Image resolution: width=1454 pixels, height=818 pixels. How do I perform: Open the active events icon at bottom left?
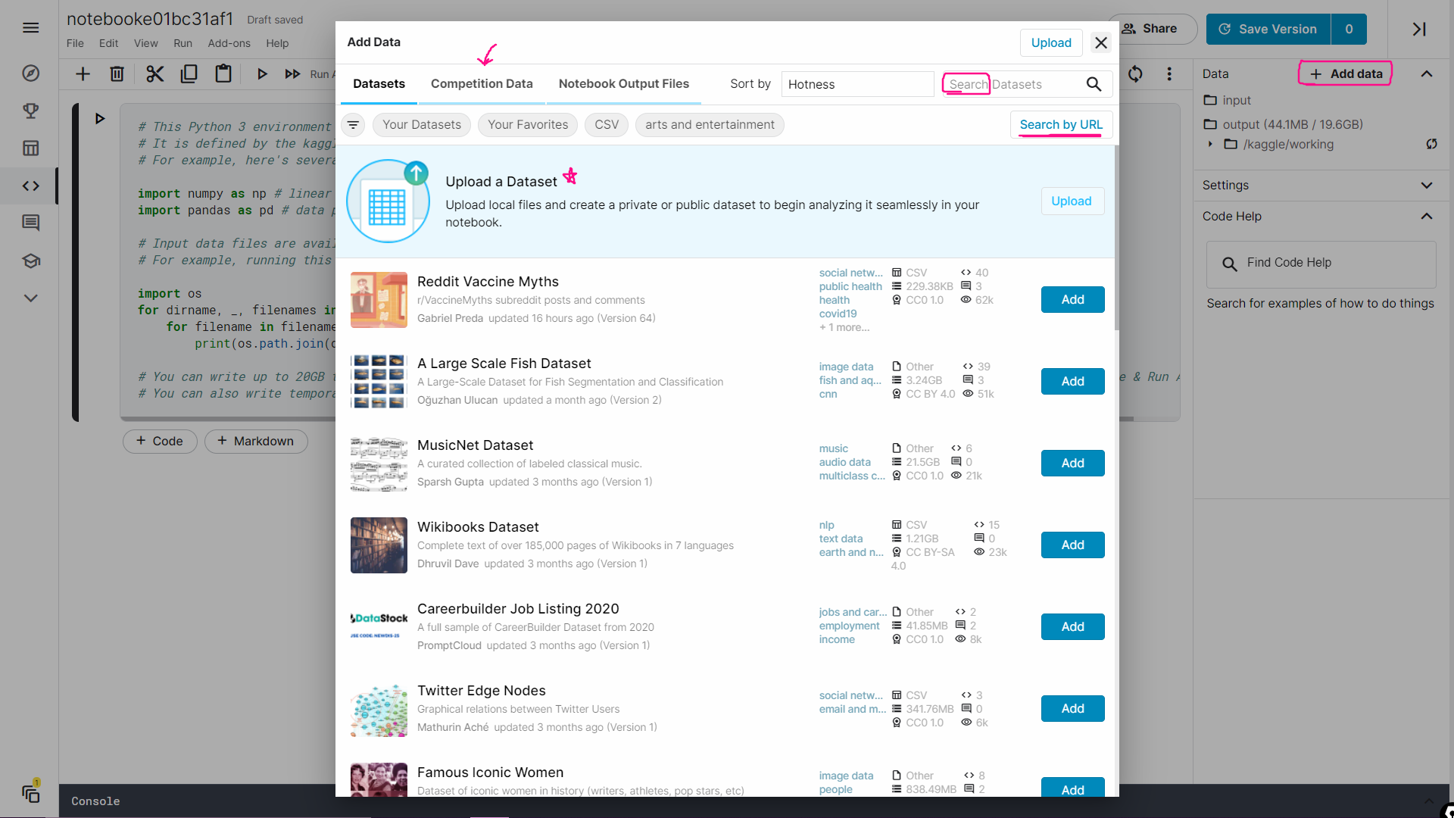click(30, 793)
